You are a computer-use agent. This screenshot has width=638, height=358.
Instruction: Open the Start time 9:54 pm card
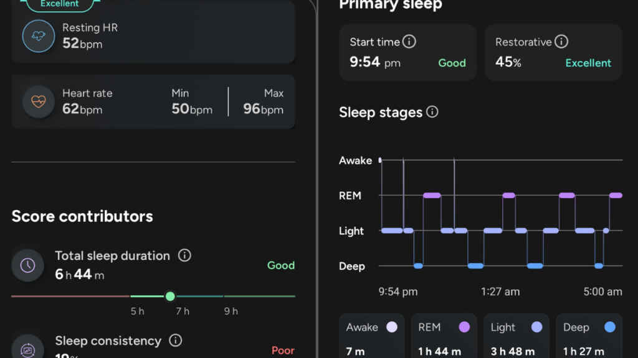click(x=407, y=52)
